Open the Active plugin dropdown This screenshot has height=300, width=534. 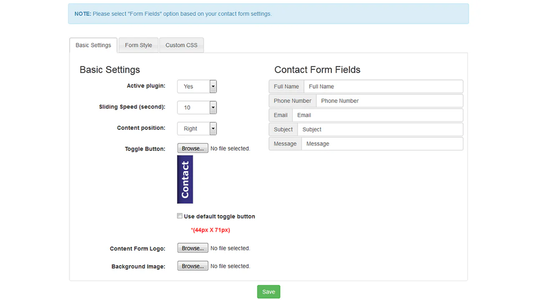point(197,87)
